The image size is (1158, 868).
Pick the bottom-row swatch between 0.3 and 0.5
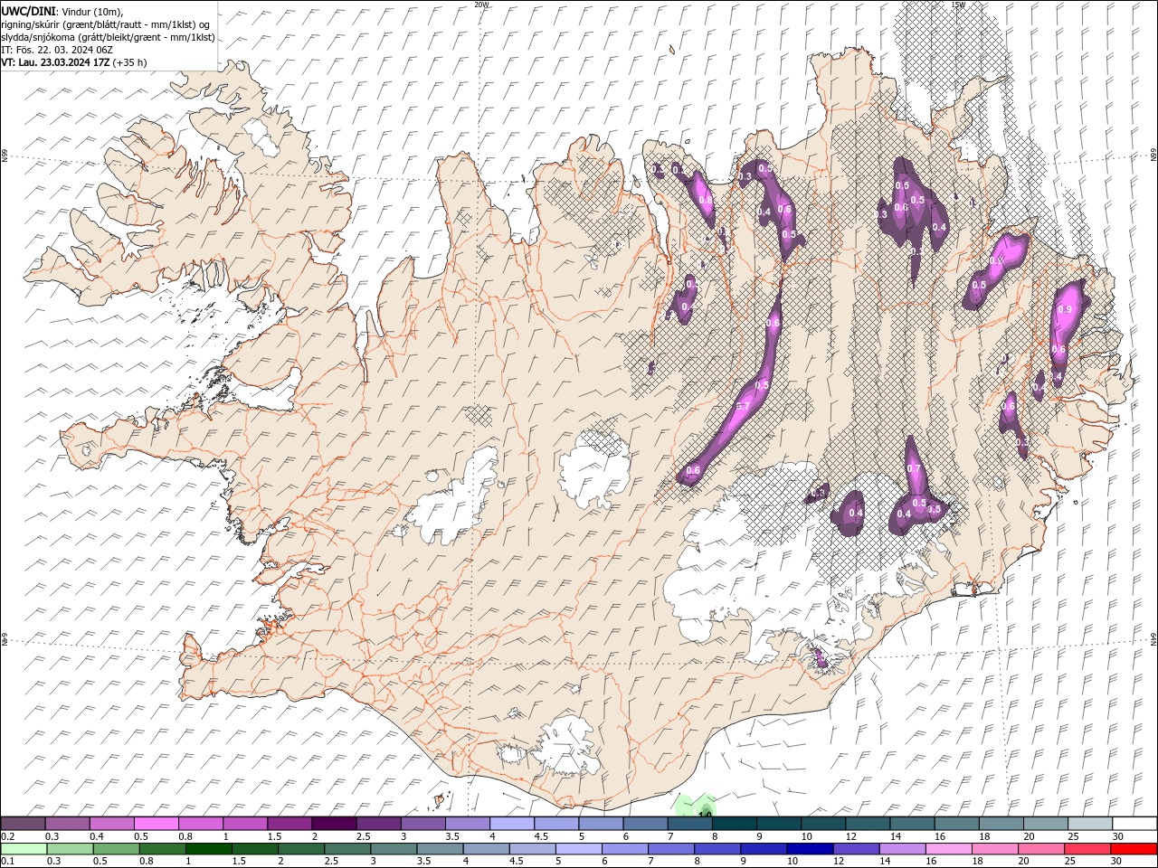[70, 849]
